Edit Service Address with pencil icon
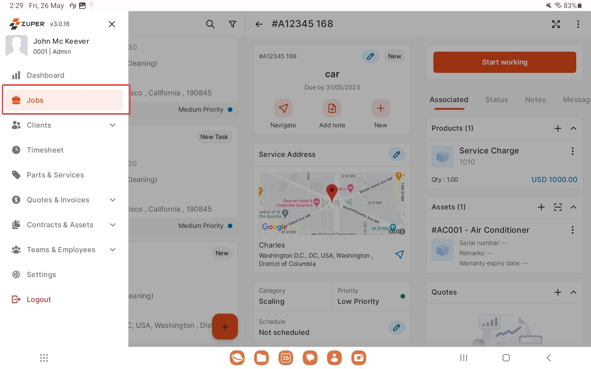 [x=396, y=154]
